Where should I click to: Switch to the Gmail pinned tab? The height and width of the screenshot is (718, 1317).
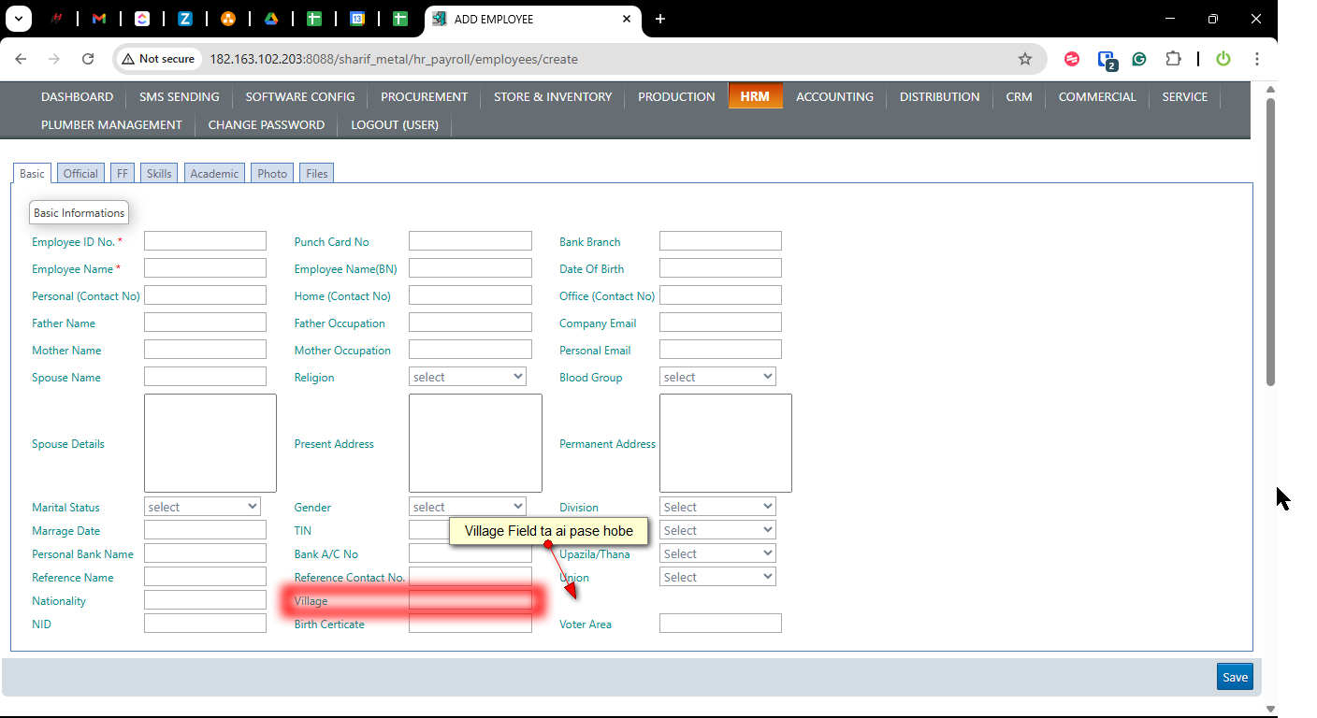point(99,19)
